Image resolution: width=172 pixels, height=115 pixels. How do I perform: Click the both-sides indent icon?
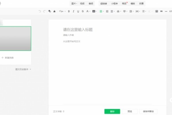(x=107, y=11)
